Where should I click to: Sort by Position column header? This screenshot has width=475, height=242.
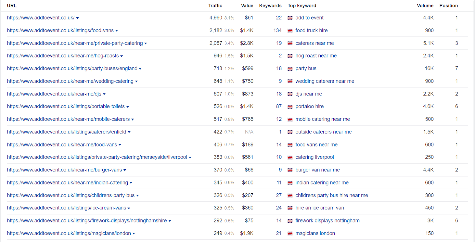(x=449, y=6)
